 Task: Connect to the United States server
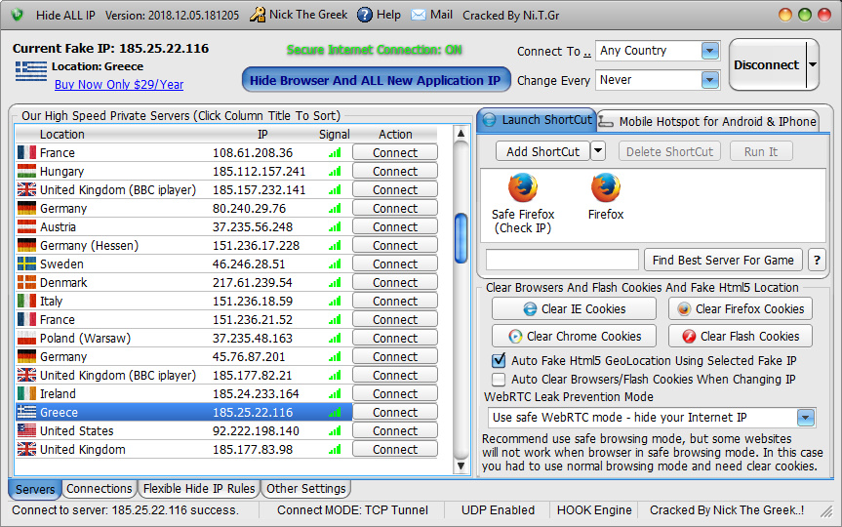395,431
